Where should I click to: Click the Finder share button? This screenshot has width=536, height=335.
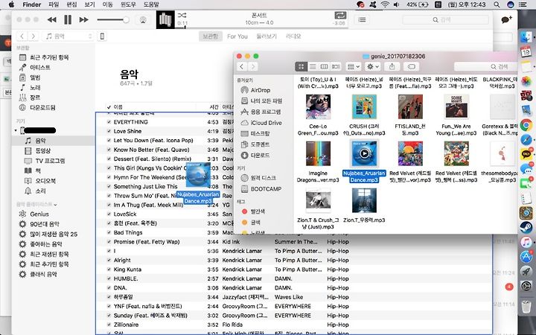pos(392,67)
